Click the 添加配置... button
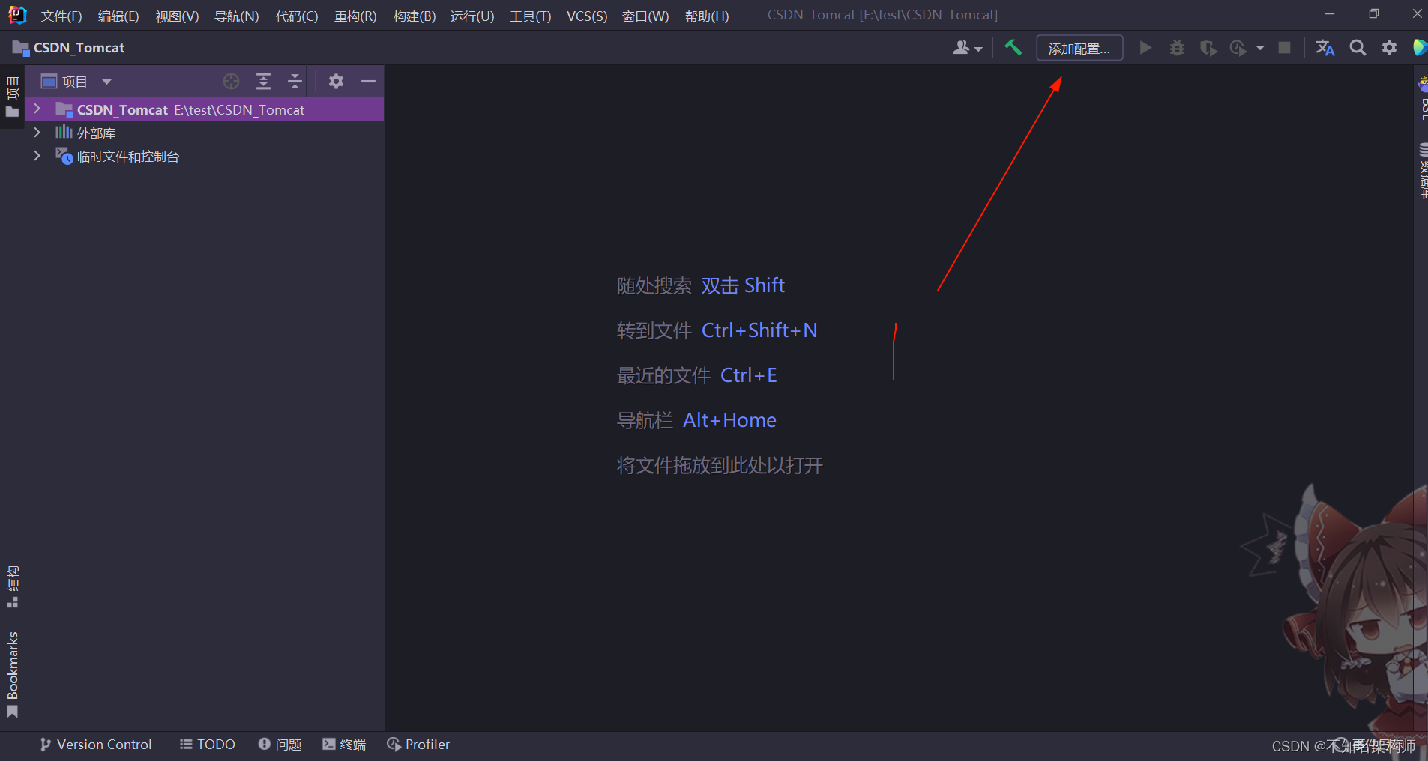The width and height of the screenshot is (1428, 761). coord(1079,47)
